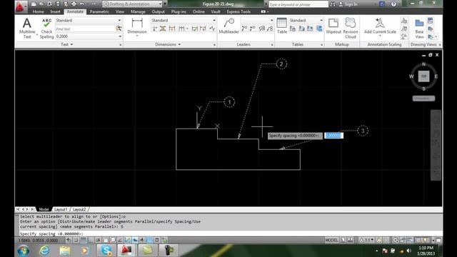Click the Base View tool
The width and height of the screenshot is (457, 257).
pyautogui.click(x=419, y=29)
